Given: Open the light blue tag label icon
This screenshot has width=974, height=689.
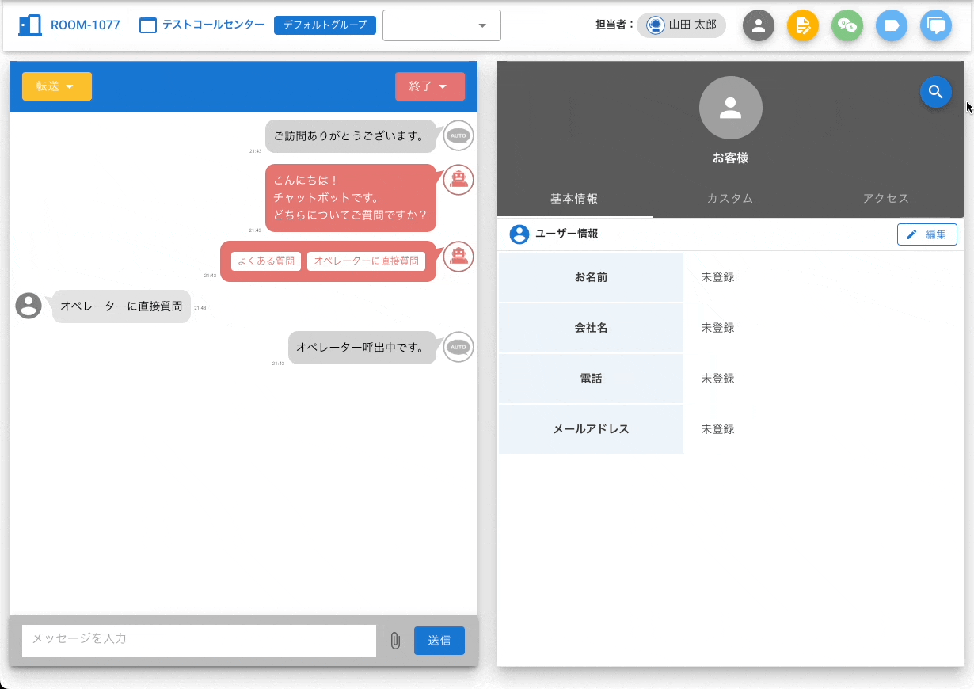Looking at the screenshot, I should pyautogui.click(x=892, y=25).
